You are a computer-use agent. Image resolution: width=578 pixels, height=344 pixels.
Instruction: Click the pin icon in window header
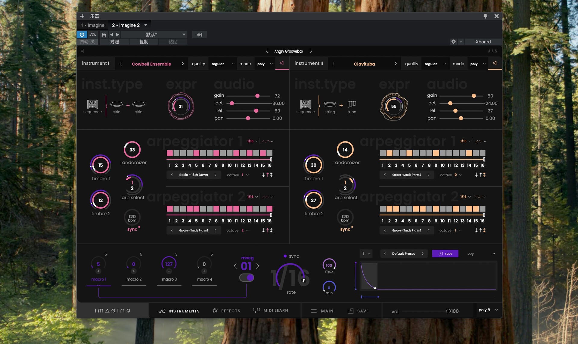pyautogui.click(x=485, y=16)
